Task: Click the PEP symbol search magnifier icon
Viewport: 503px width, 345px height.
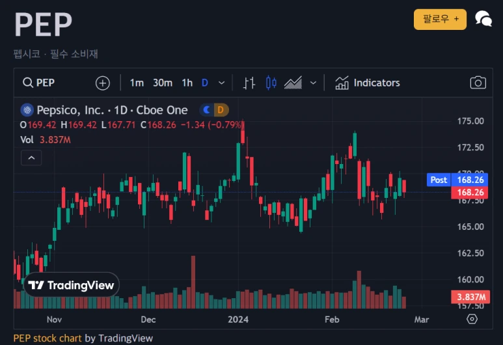Action: pos(28,83)
